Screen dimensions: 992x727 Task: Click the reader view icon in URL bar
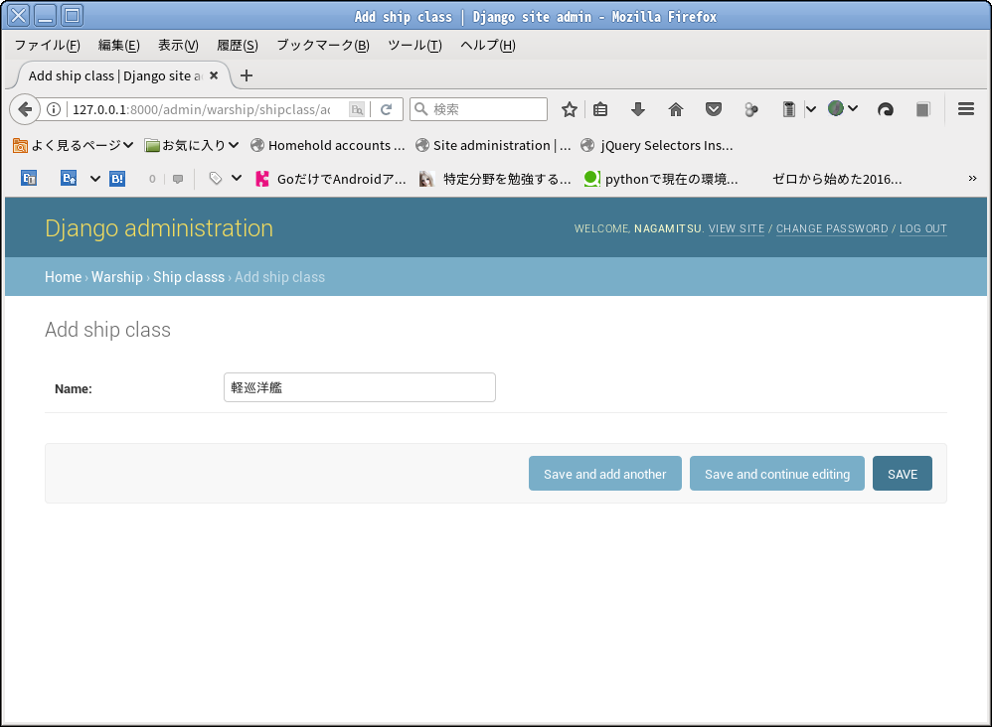point(357,109)
